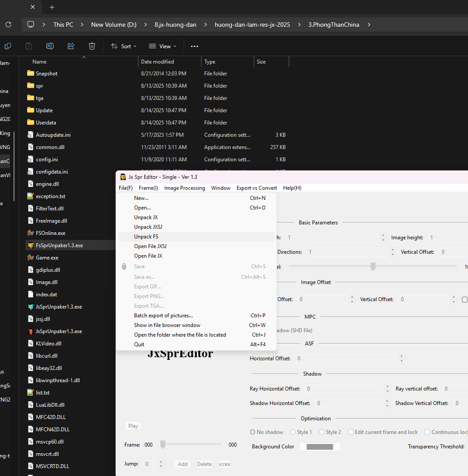Select the FsSprUnpaker1.3.exe file icon
Screen dimensions: 468x476
[30, 245]
